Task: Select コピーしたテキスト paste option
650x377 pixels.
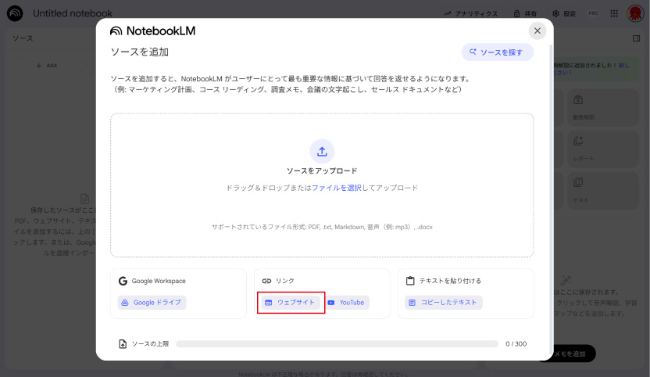Action: tap(444, 303)
